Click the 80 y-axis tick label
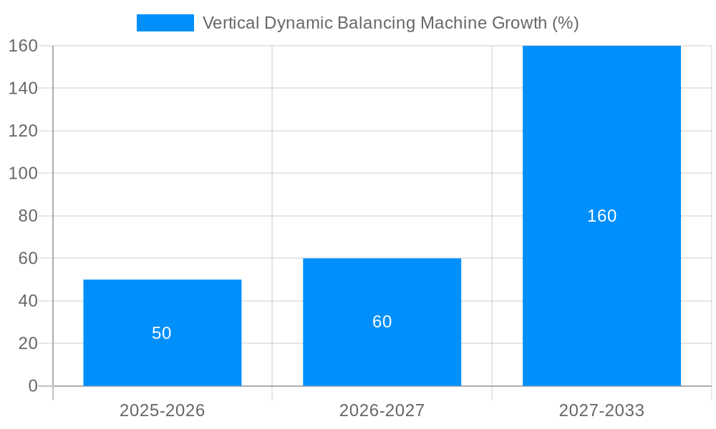 coord(29,215)
